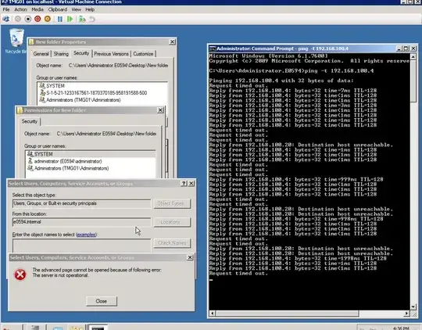This screenshot has height=330, width=422.
Task: Open the Help menu
Action: click(x=90, y=9)
